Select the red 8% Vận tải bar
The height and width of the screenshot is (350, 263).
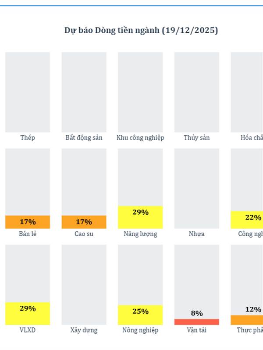(196, 322)
